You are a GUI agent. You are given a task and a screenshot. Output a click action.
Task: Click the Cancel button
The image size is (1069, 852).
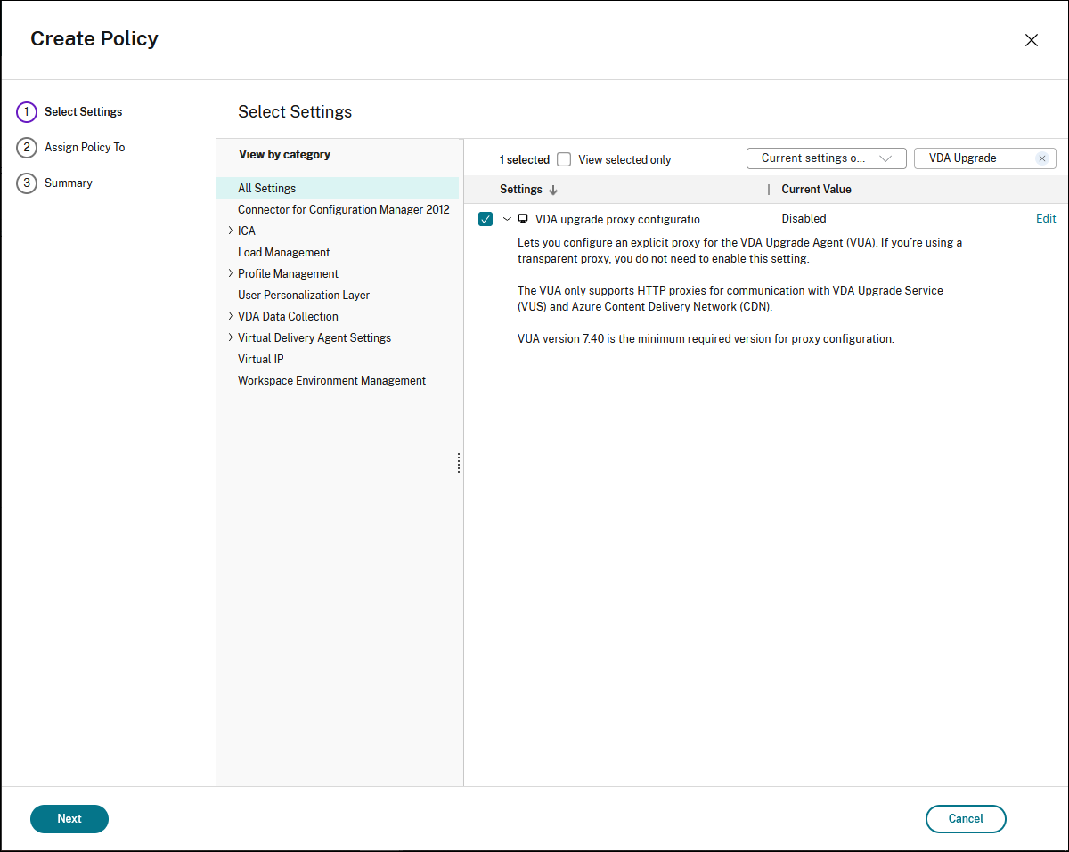tap(966, 819)
